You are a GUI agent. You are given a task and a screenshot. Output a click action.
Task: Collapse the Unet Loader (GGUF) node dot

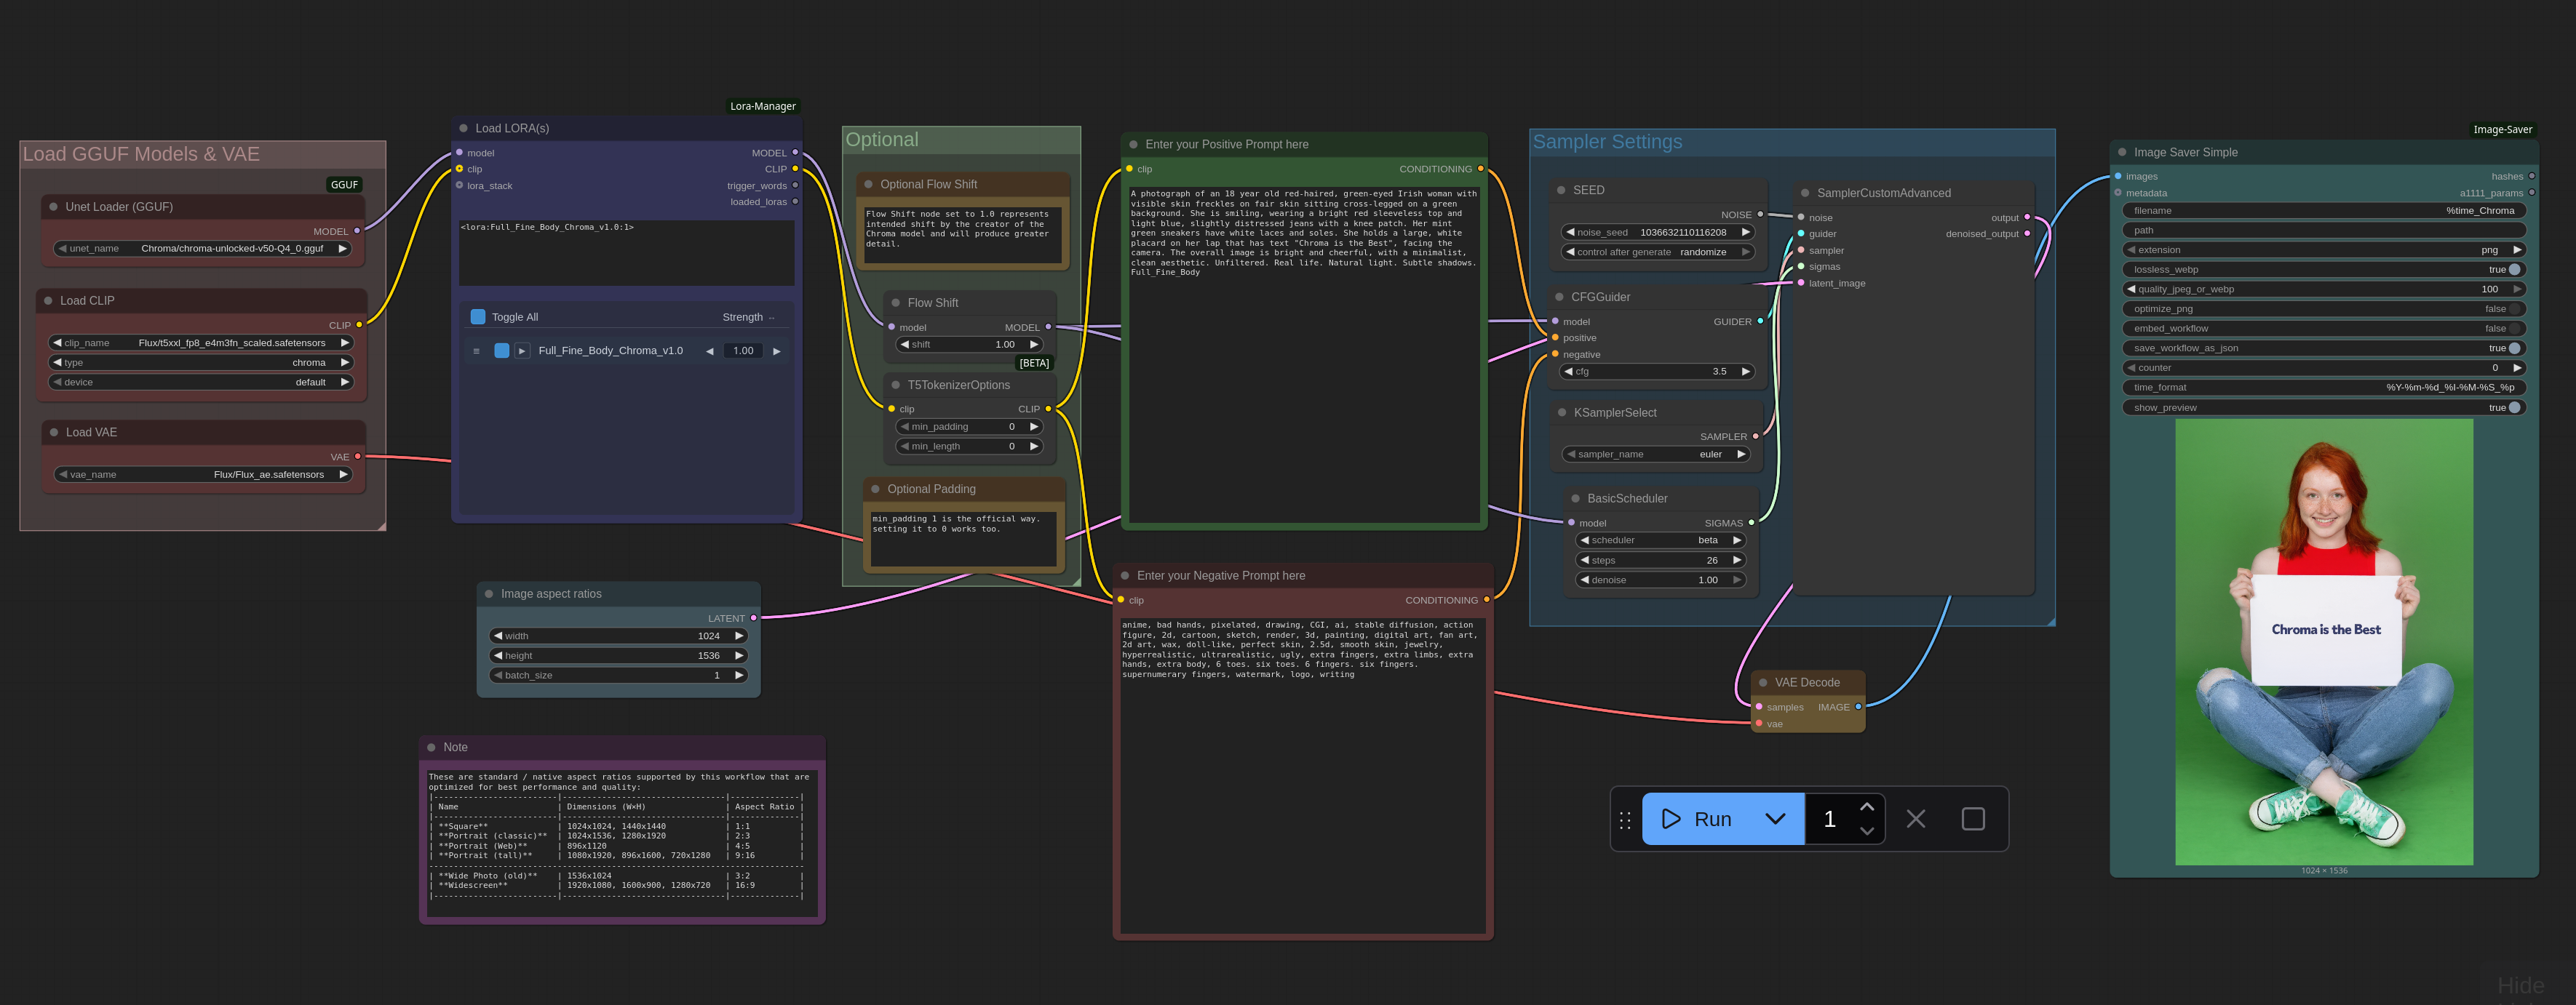coord(54,207)
